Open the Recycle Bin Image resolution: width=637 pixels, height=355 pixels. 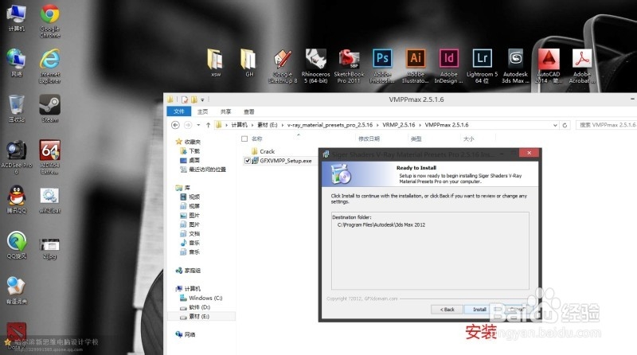pos(16,108)
